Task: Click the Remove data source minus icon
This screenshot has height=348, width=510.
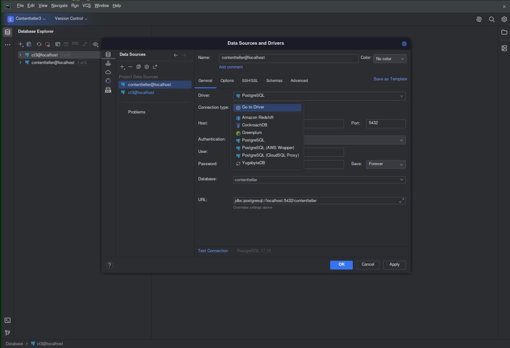Action: click(x=130, y=67)
